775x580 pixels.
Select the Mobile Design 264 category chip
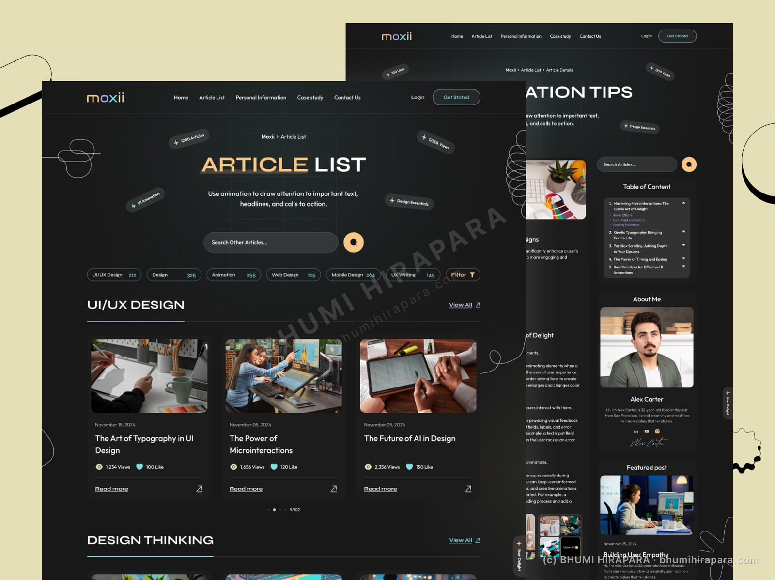(353, 275)
